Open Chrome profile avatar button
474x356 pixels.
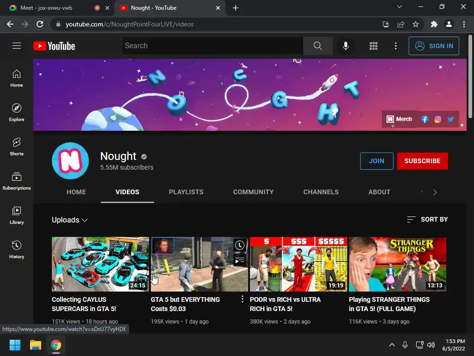coord(449,24)
